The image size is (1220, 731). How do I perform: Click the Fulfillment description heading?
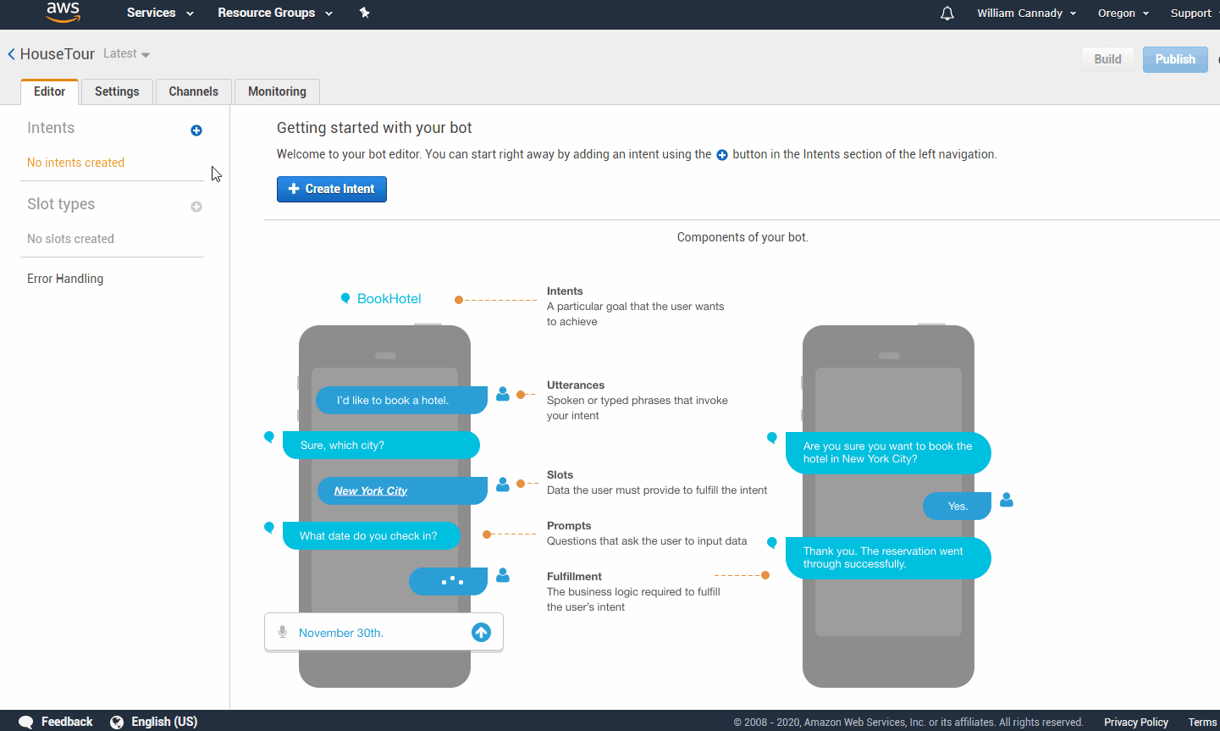tap(574, 576)
